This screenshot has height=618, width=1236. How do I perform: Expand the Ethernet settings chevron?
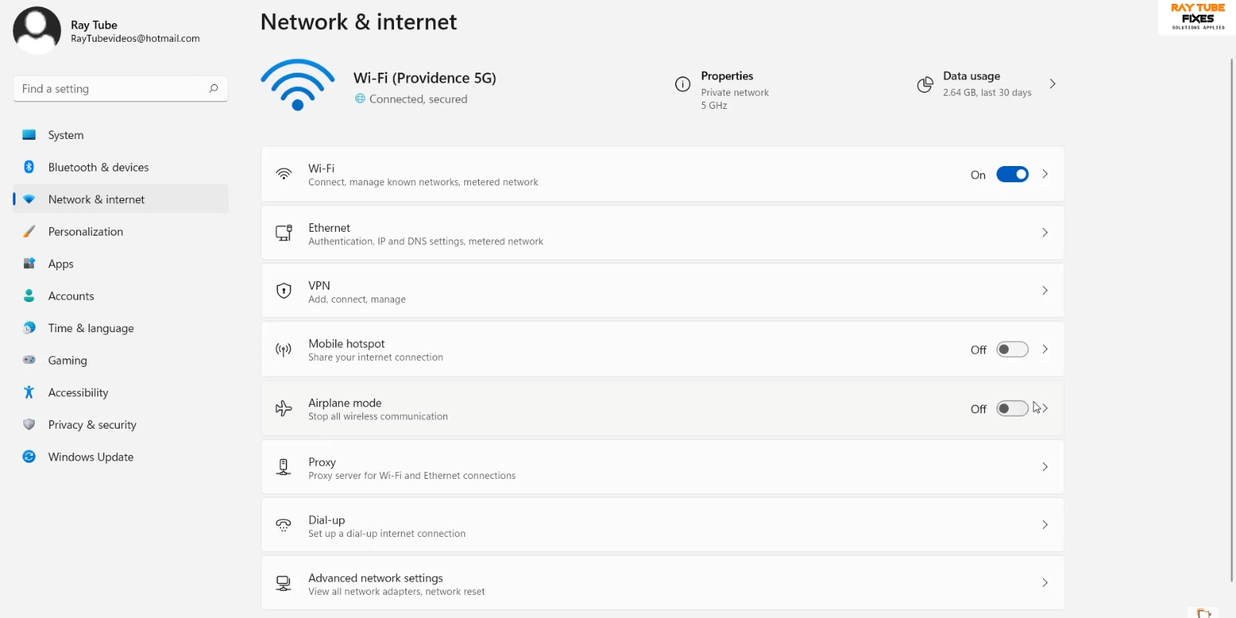pos(1044,233)
